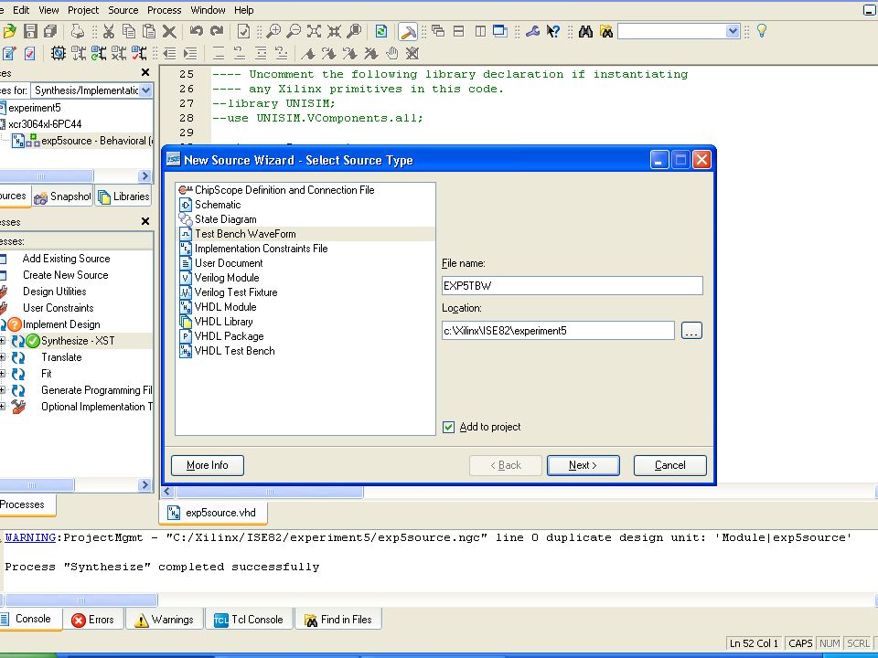This screenshot has width=878, height=658.
Task: Click the hand icon in second toolbar
Action: [x=392, y=54]
